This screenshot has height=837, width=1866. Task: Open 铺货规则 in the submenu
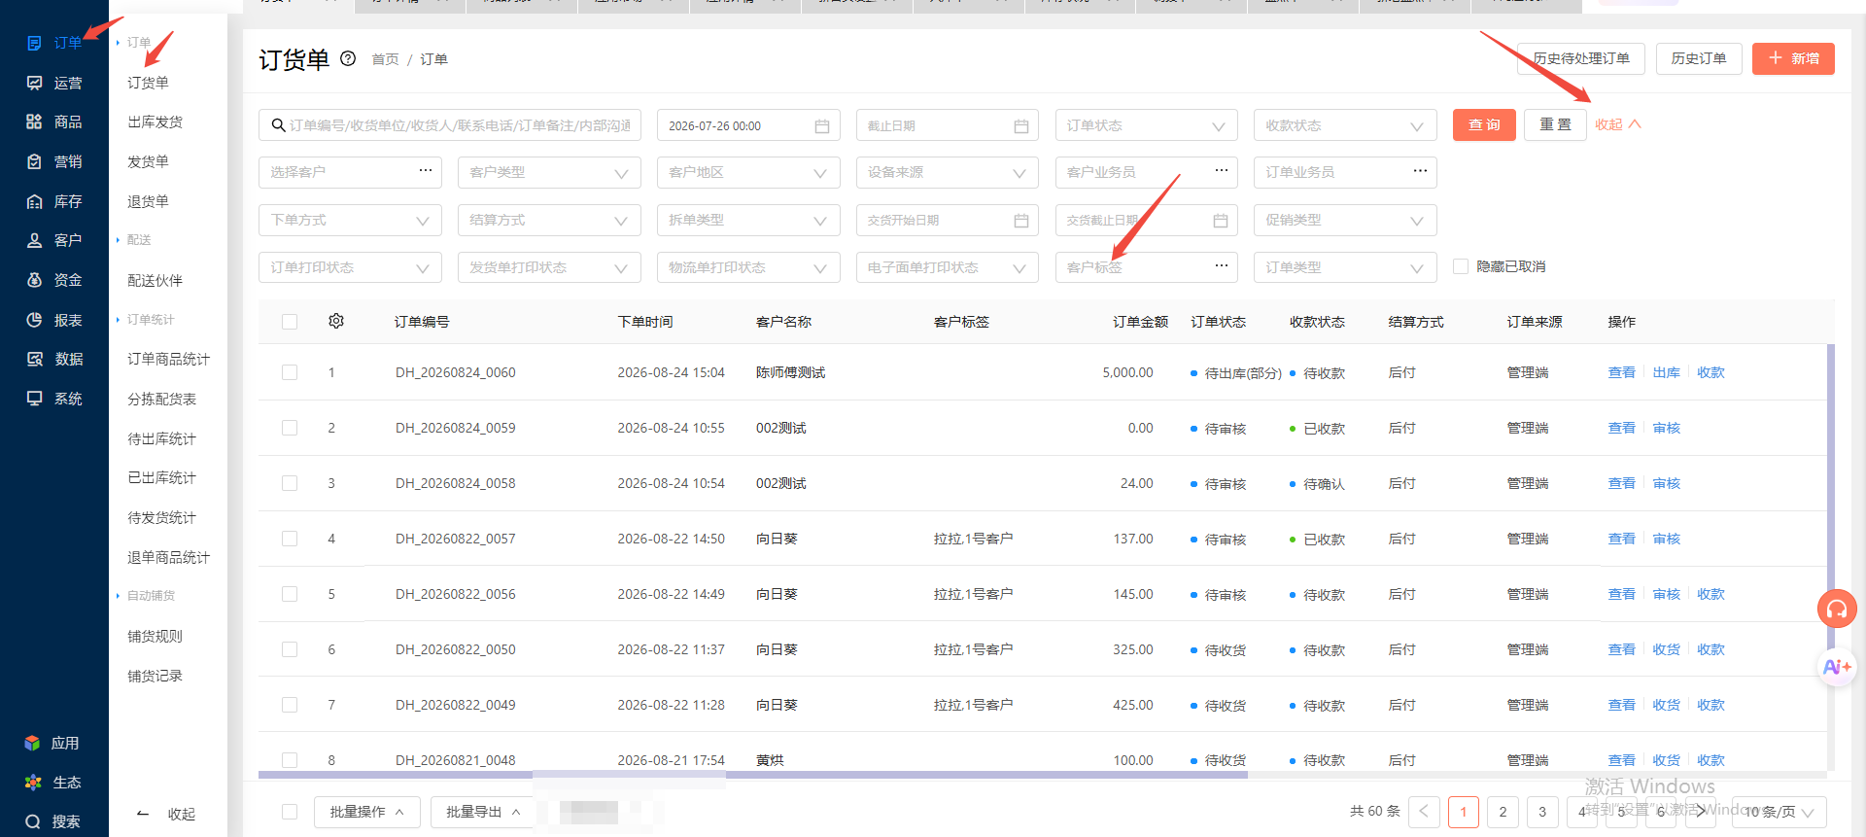[155, 636]
